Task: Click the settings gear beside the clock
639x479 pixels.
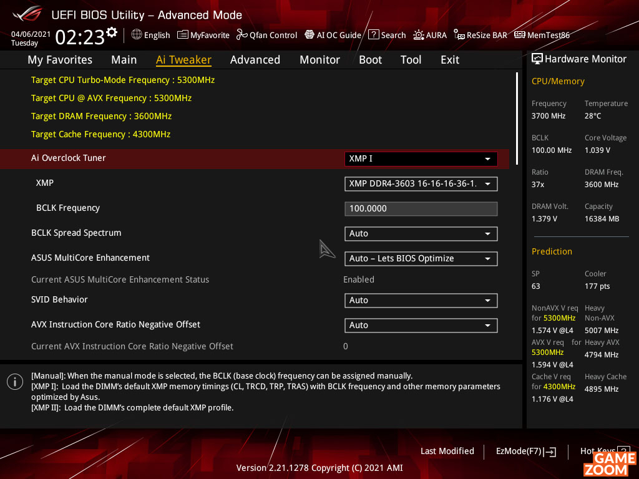Action: point(112,32)
